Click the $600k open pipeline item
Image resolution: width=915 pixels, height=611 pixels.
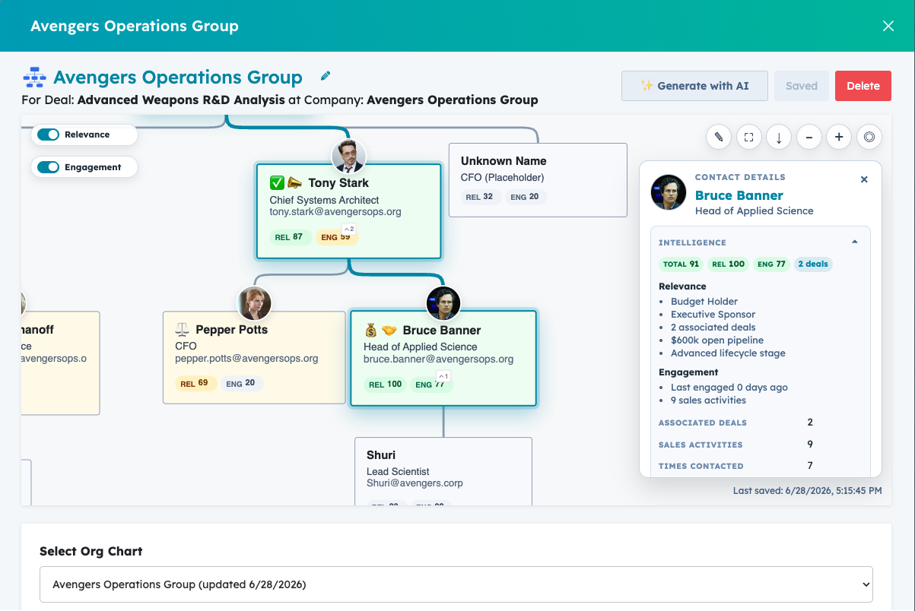[717, 340]
